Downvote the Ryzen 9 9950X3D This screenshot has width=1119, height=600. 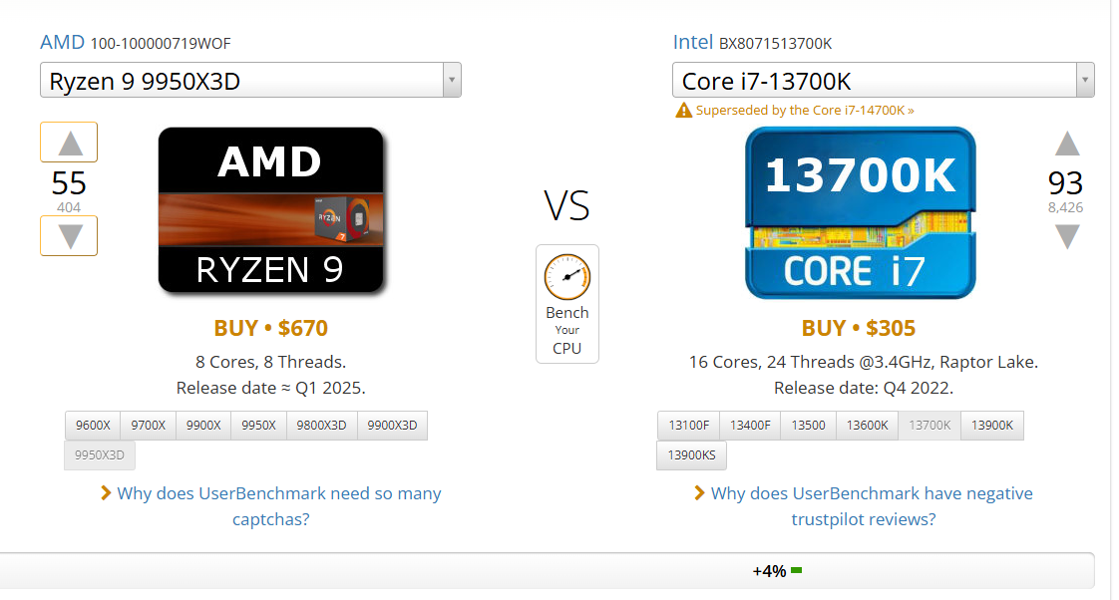pos(69,236)
